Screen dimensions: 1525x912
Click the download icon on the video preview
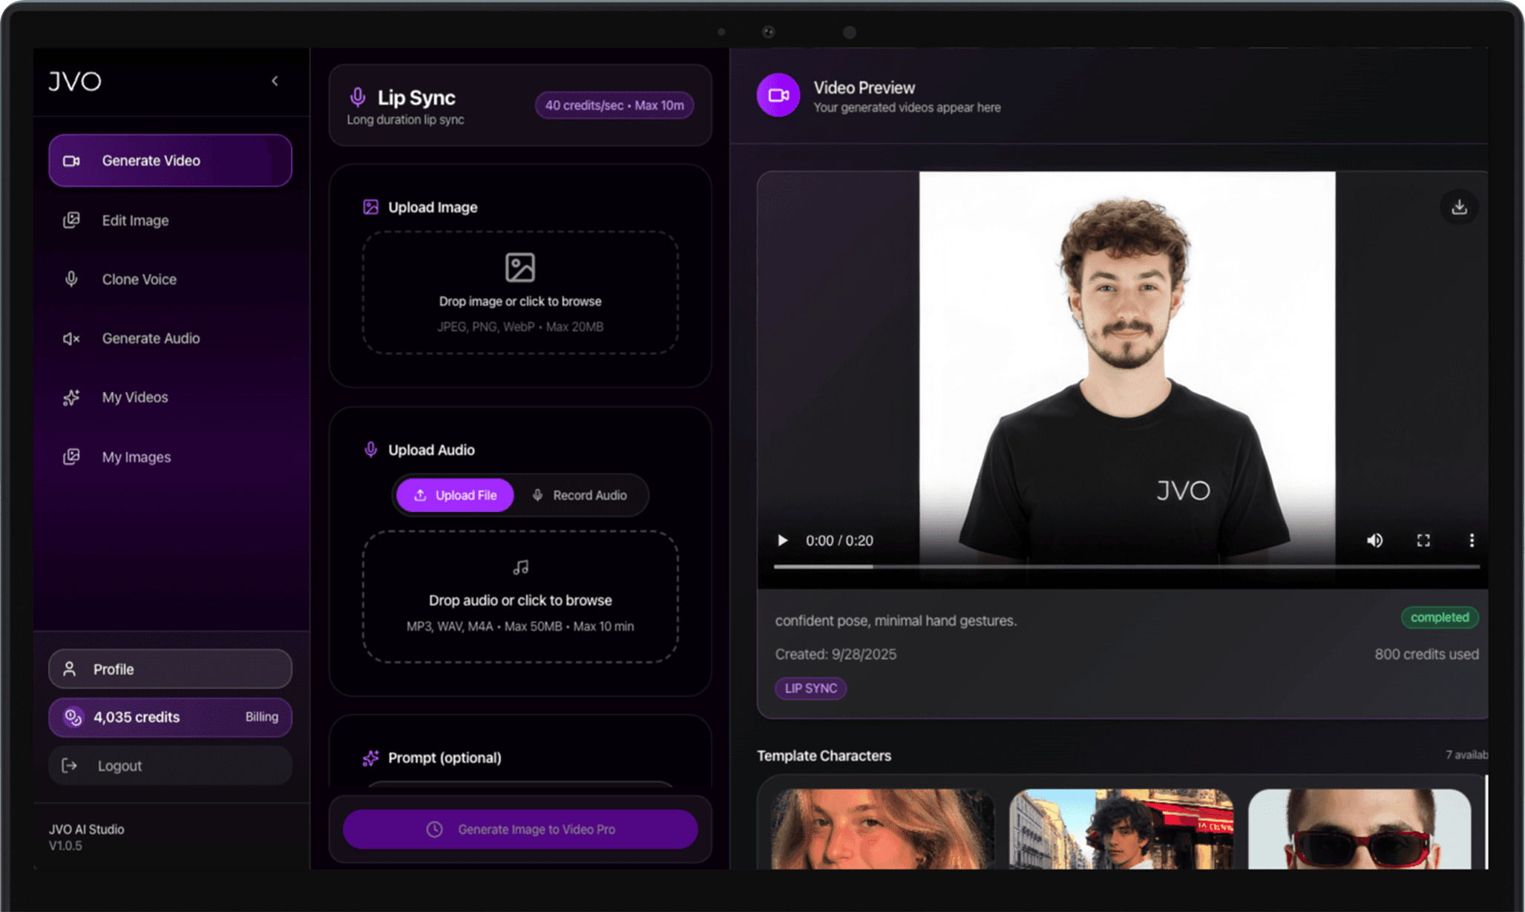pos(1459,207)
